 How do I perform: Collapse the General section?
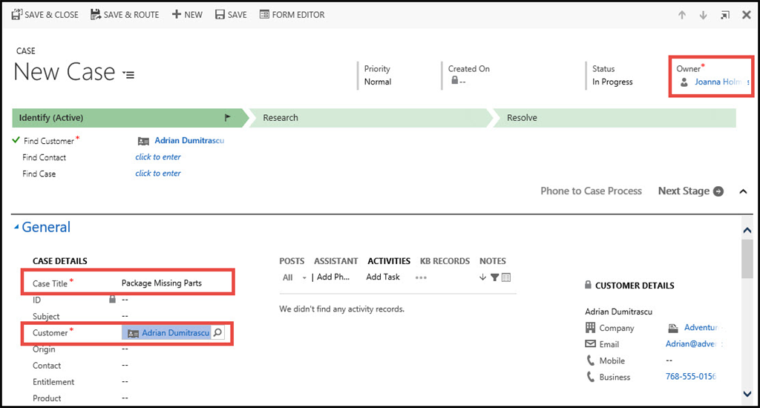[17, 228]
